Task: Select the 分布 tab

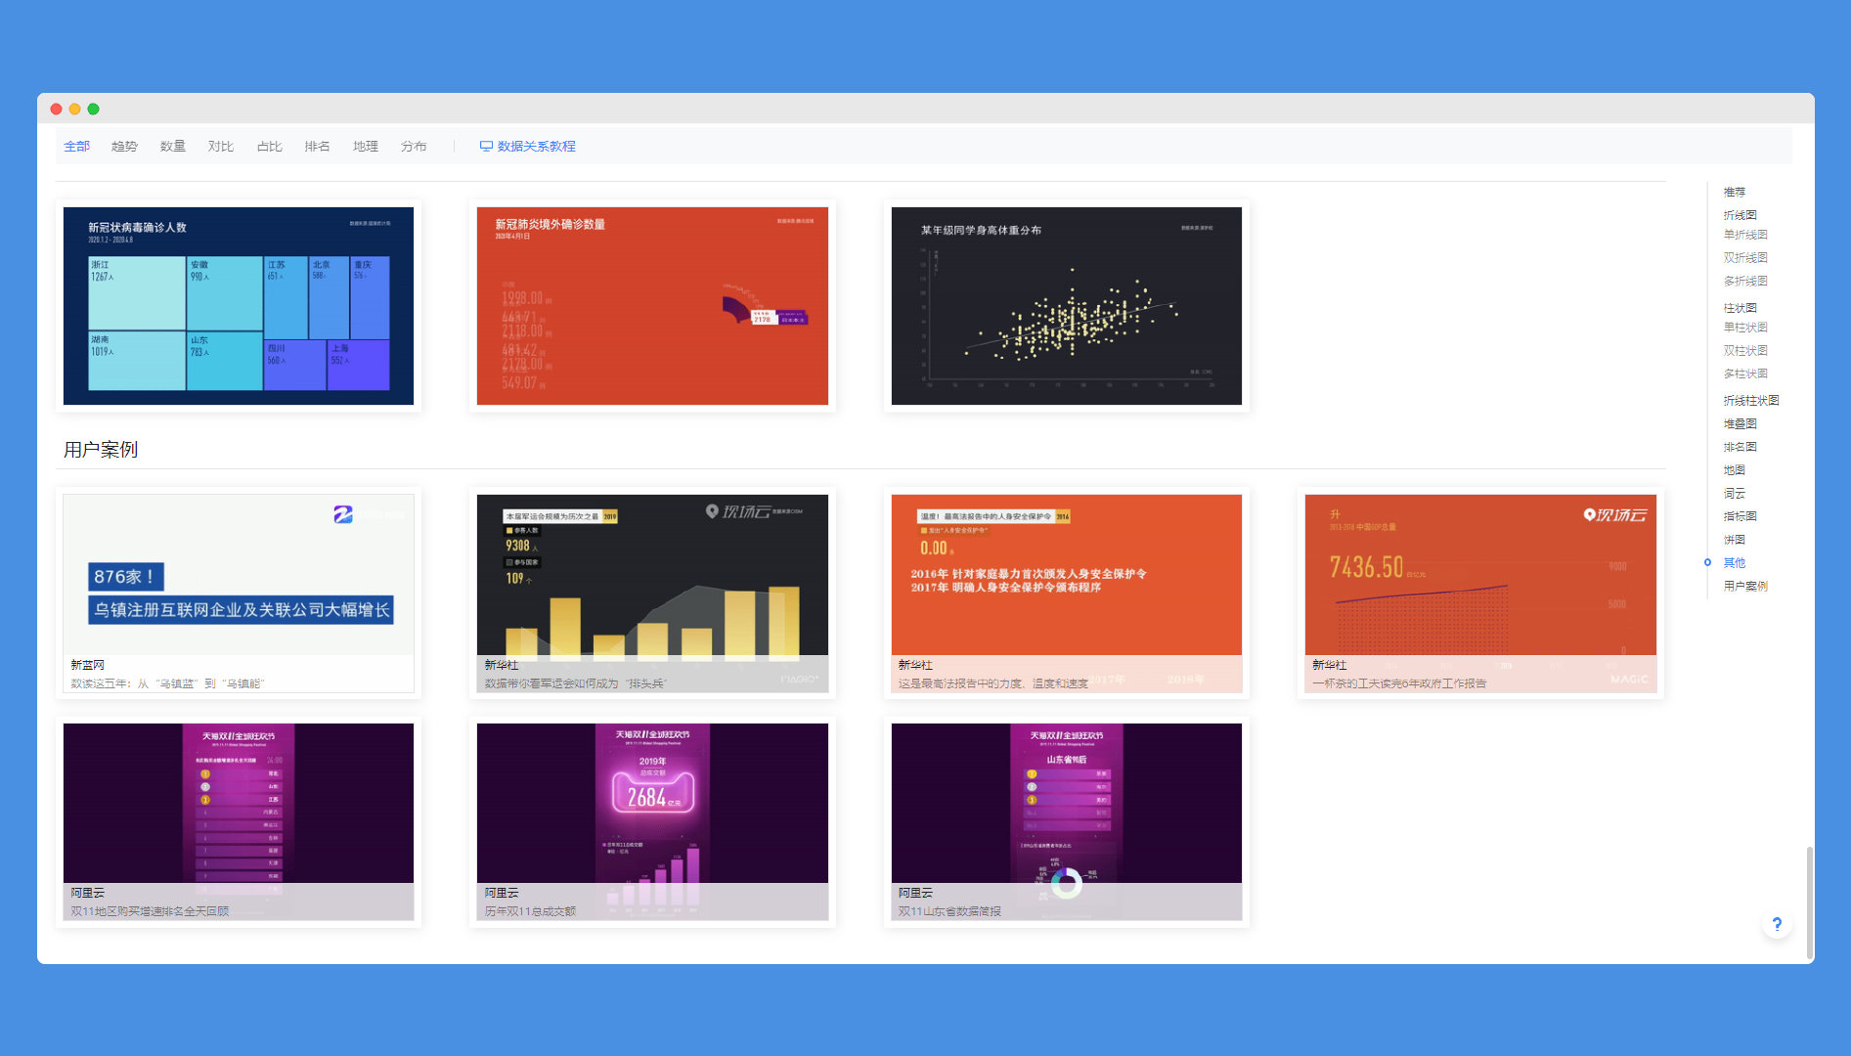Action: point(414,147)
